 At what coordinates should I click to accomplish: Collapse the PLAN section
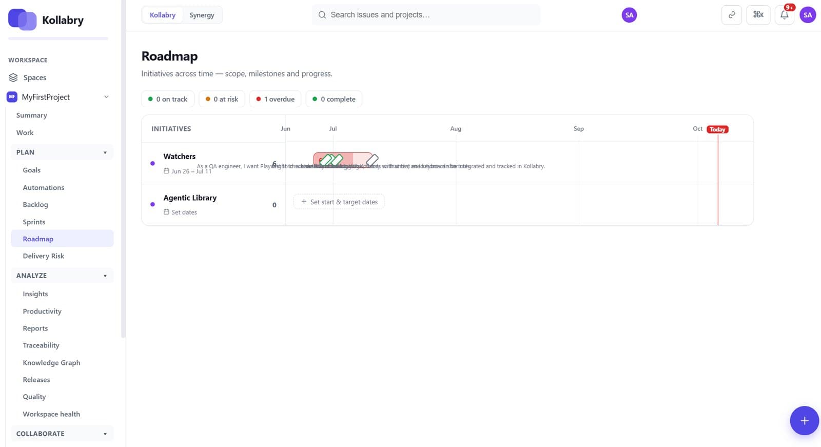62,152
